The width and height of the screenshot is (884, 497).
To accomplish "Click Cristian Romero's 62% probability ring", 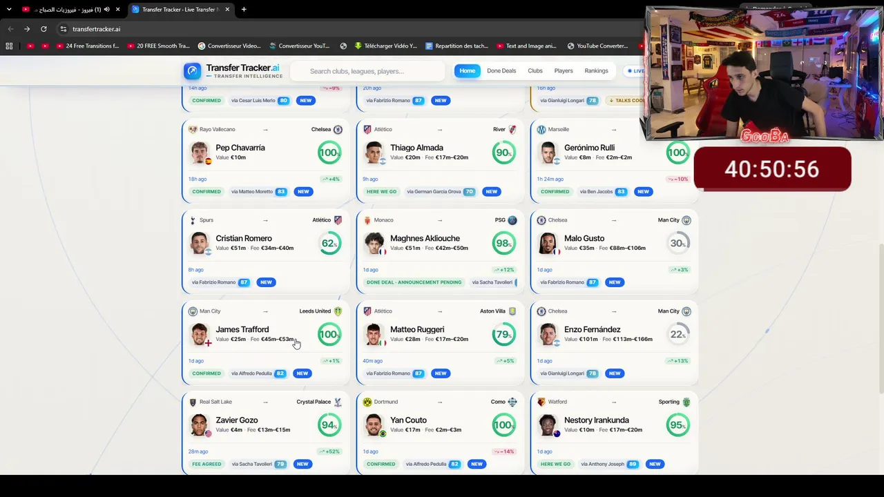I will [329, 243].
